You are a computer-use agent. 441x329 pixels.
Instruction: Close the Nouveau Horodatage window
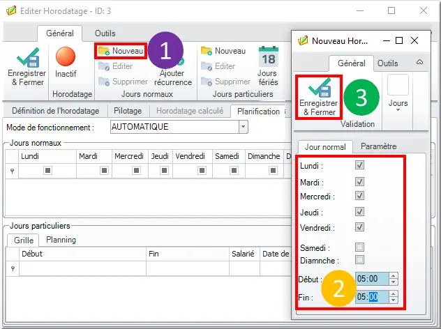pos(414,40)
